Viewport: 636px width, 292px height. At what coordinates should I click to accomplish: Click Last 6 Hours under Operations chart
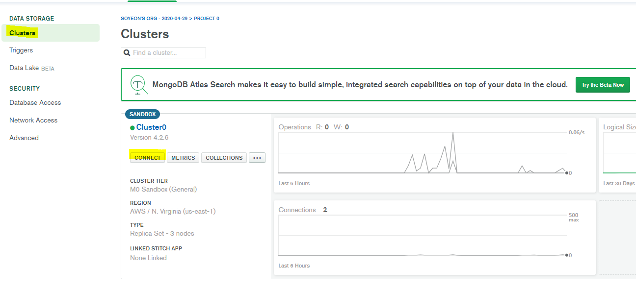294,184
